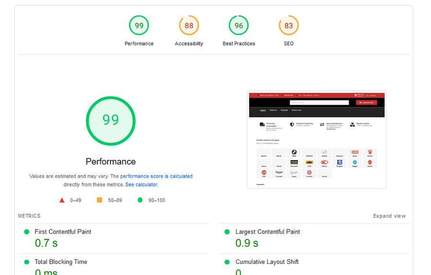Click the orange square 50–89 legend icon

click(100, 200)
